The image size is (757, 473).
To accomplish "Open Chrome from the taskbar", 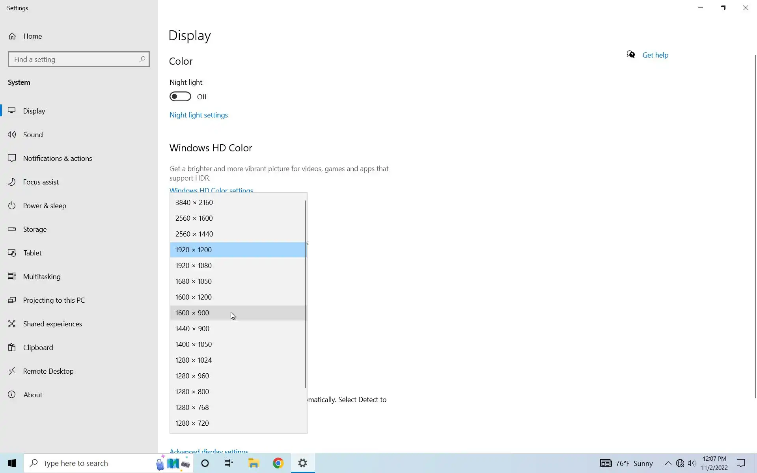I will coord(278,463).
